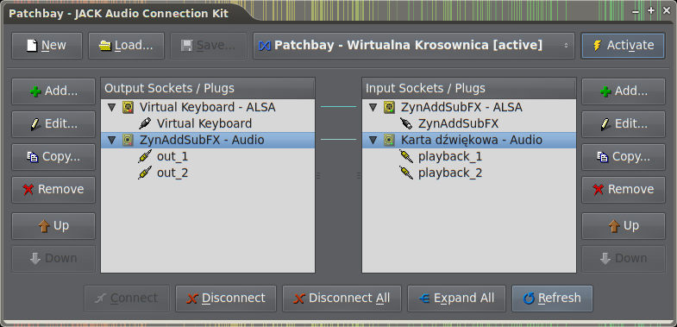677x327 pixels.
Task: Click the Virtual Keyboard ALSA socket icon
Action: point(128,107)
